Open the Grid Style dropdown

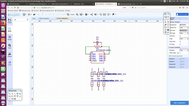coord(184,33)
